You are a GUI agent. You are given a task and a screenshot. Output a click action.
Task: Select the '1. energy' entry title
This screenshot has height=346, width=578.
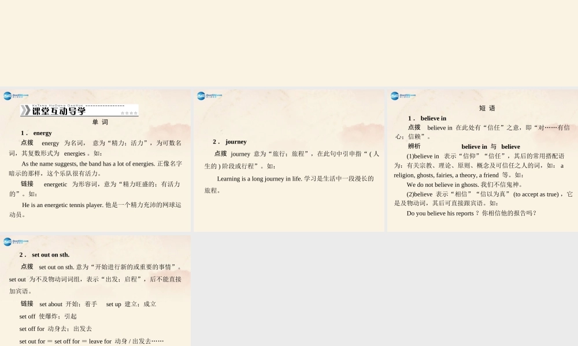[x=35, y=133]
